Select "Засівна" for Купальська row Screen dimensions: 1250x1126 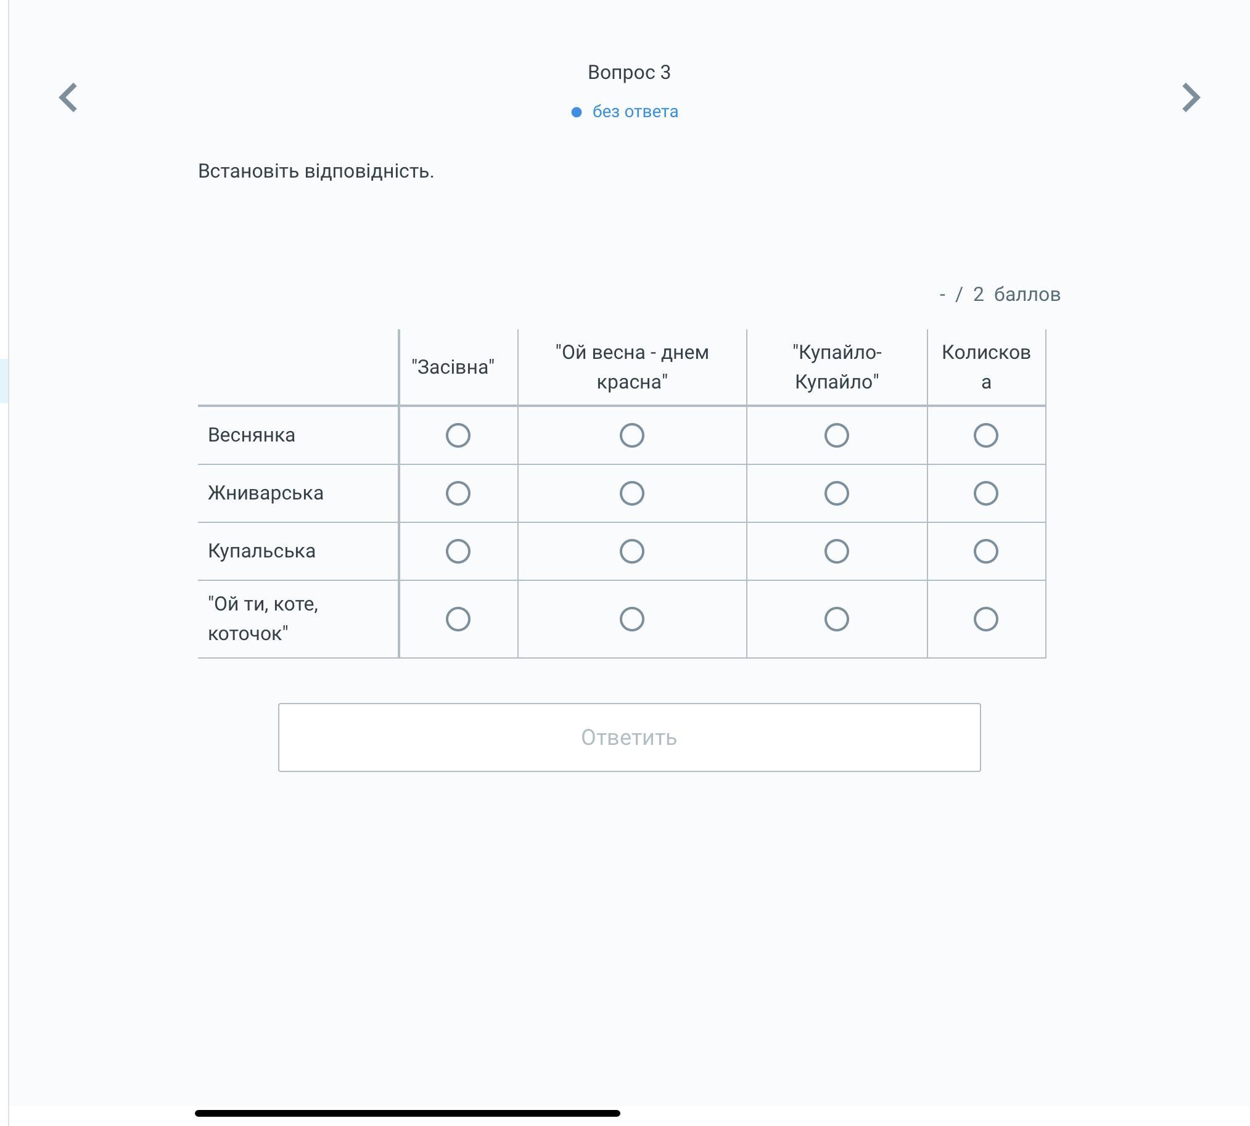(x=458, y=551)
